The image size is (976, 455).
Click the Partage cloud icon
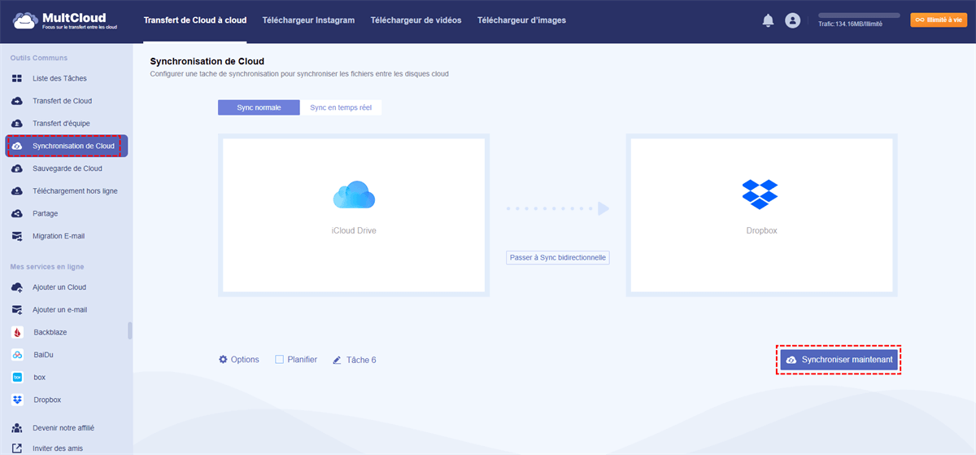click(x=17, y=213)
